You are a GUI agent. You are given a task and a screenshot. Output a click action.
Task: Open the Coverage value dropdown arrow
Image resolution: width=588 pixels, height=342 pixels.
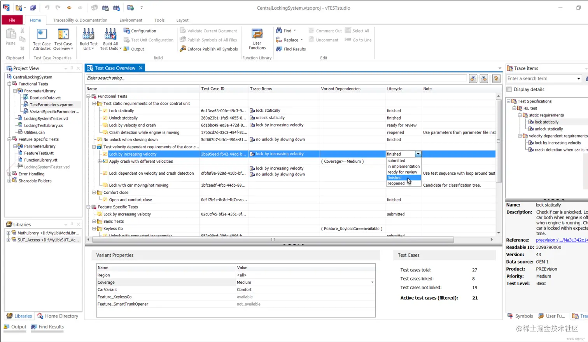click(x=372, y=282)
